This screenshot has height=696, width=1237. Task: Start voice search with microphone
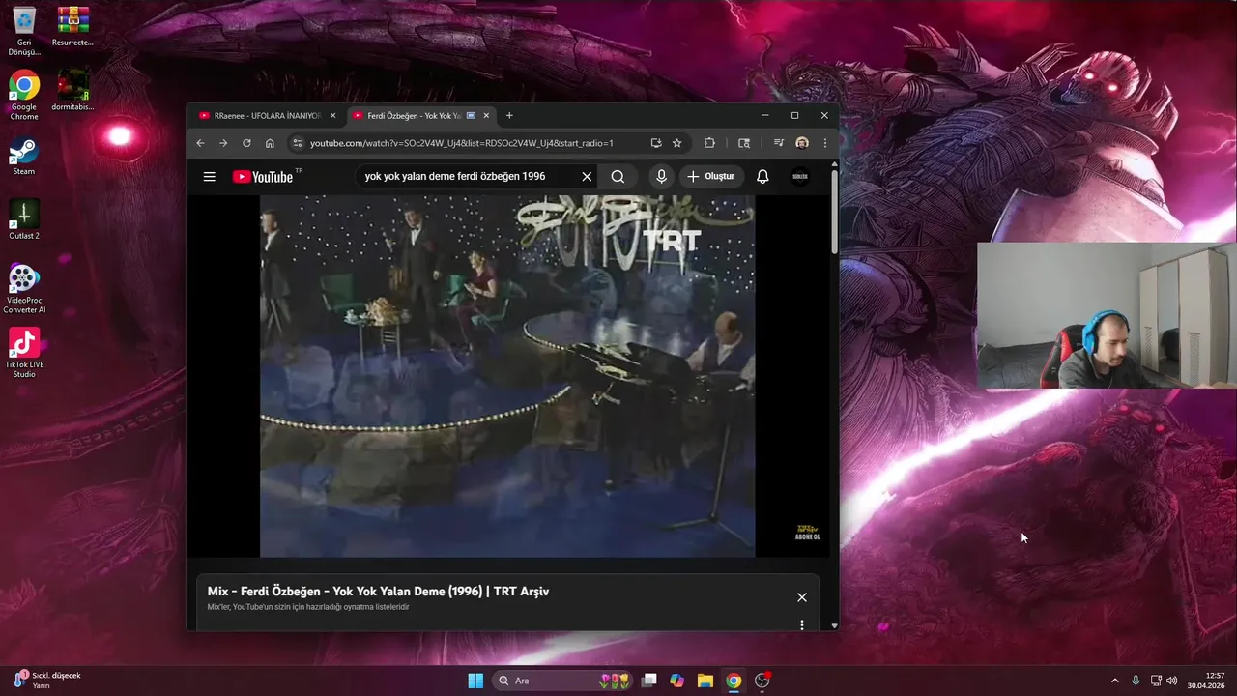coord(661,177)
